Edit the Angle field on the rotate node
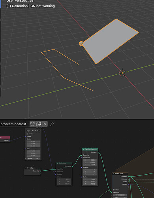154x198 pixels. coord(34,158)
